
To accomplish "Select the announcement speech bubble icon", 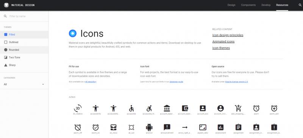I will coord(167,127).
